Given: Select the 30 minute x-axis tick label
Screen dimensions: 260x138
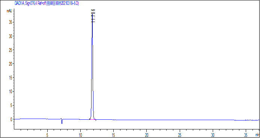Looking at the screenshot, I should click(213, 135).
